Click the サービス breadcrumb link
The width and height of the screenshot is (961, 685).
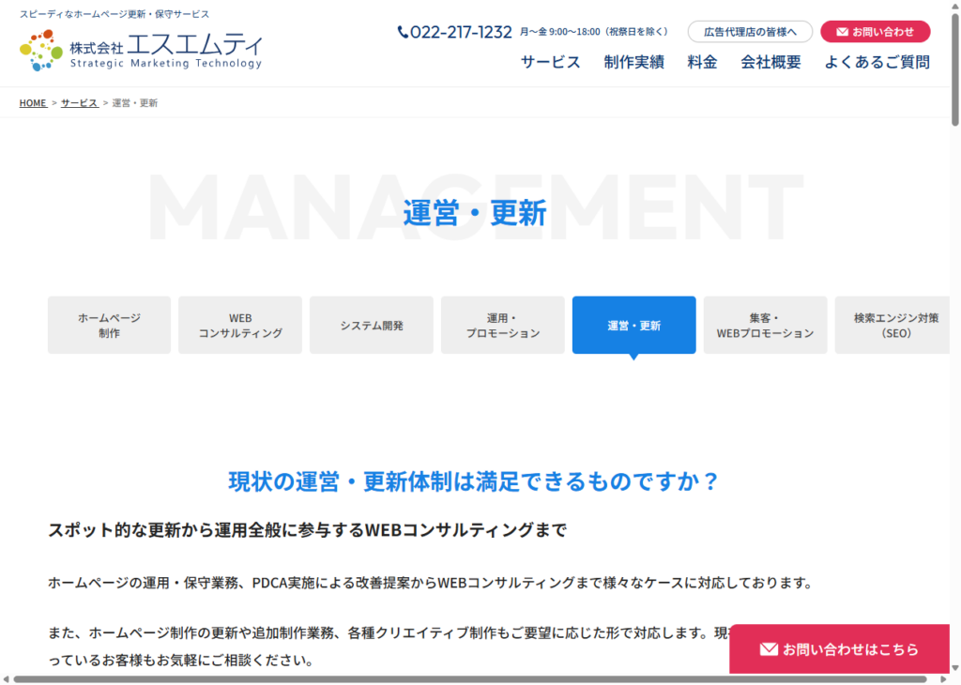click(79, 103)
